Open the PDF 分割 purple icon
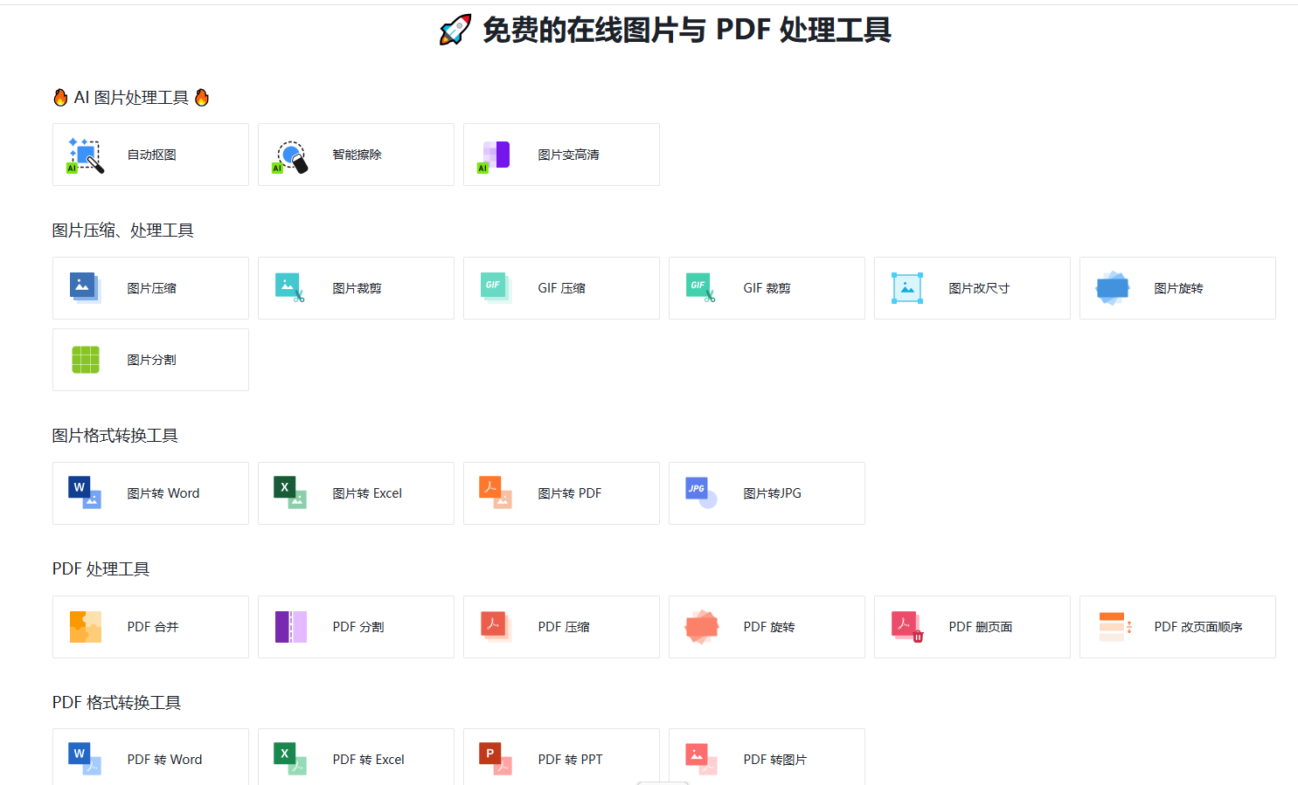 pos(291,627)
